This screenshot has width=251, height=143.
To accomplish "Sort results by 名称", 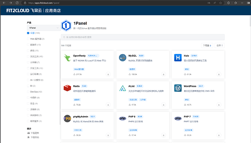I will [x=219, y=45].
